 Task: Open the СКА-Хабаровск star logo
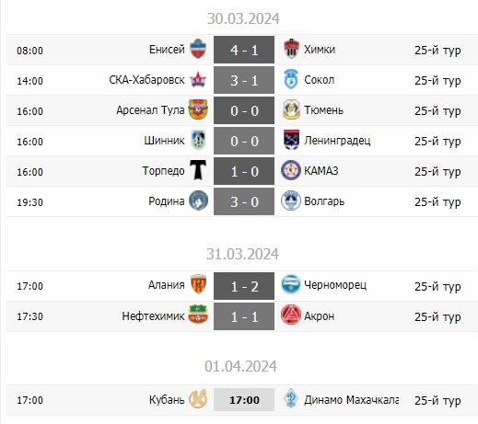tap(198, 80)
